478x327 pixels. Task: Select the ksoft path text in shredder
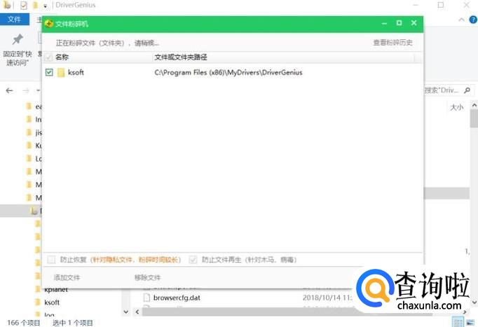tap(228, 72)
